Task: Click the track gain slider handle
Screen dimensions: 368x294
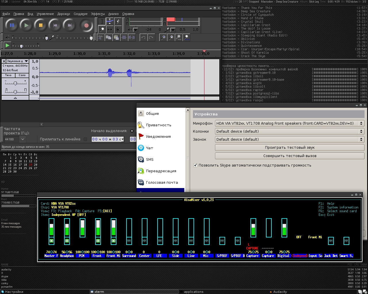Action: point(15,83)
